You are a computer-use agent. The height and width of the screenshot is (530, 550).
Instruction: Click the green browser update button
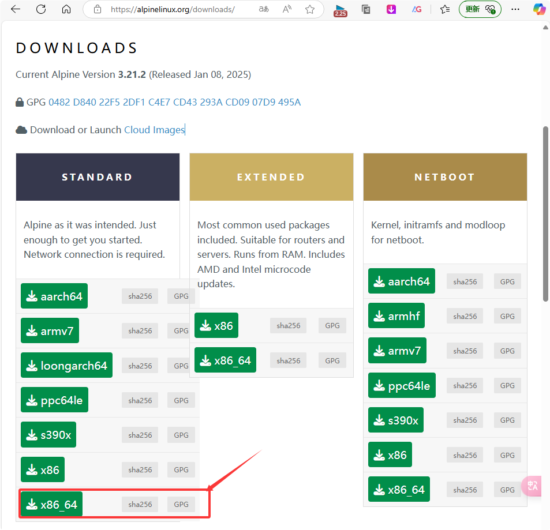[x=480, y=9]
